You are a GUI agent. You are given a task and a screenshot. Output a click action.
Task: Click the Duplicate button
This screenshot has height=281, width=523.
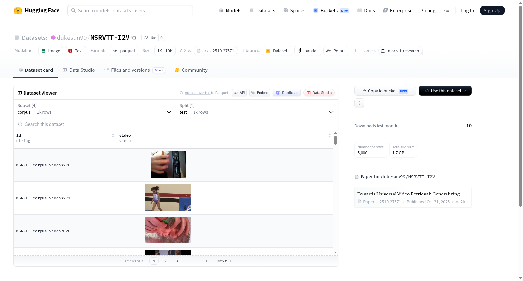click(287, 93)
